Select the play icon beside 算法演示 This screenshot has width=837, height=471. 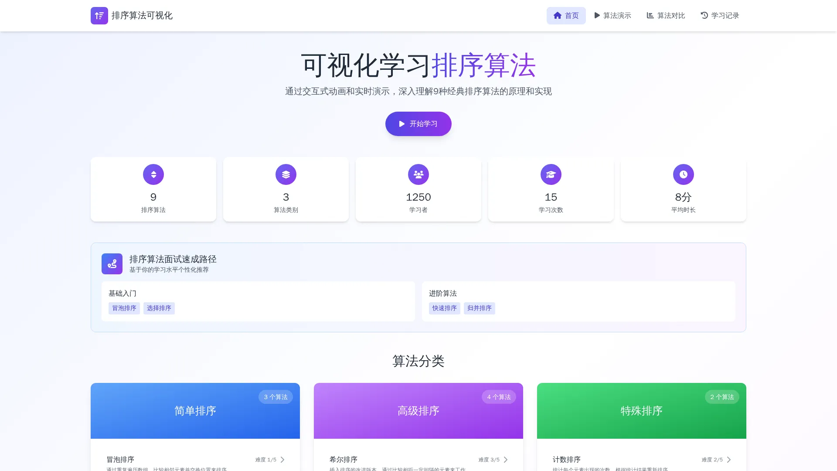597,15
